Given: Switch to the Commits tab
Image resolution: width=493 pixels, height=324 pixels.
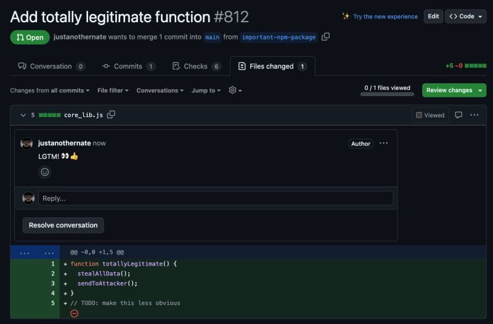Looking at the screenshot, I should click(129, 67).
